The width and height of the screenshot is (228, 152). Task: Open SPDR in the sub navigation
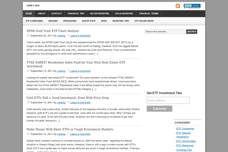(104, 21)
